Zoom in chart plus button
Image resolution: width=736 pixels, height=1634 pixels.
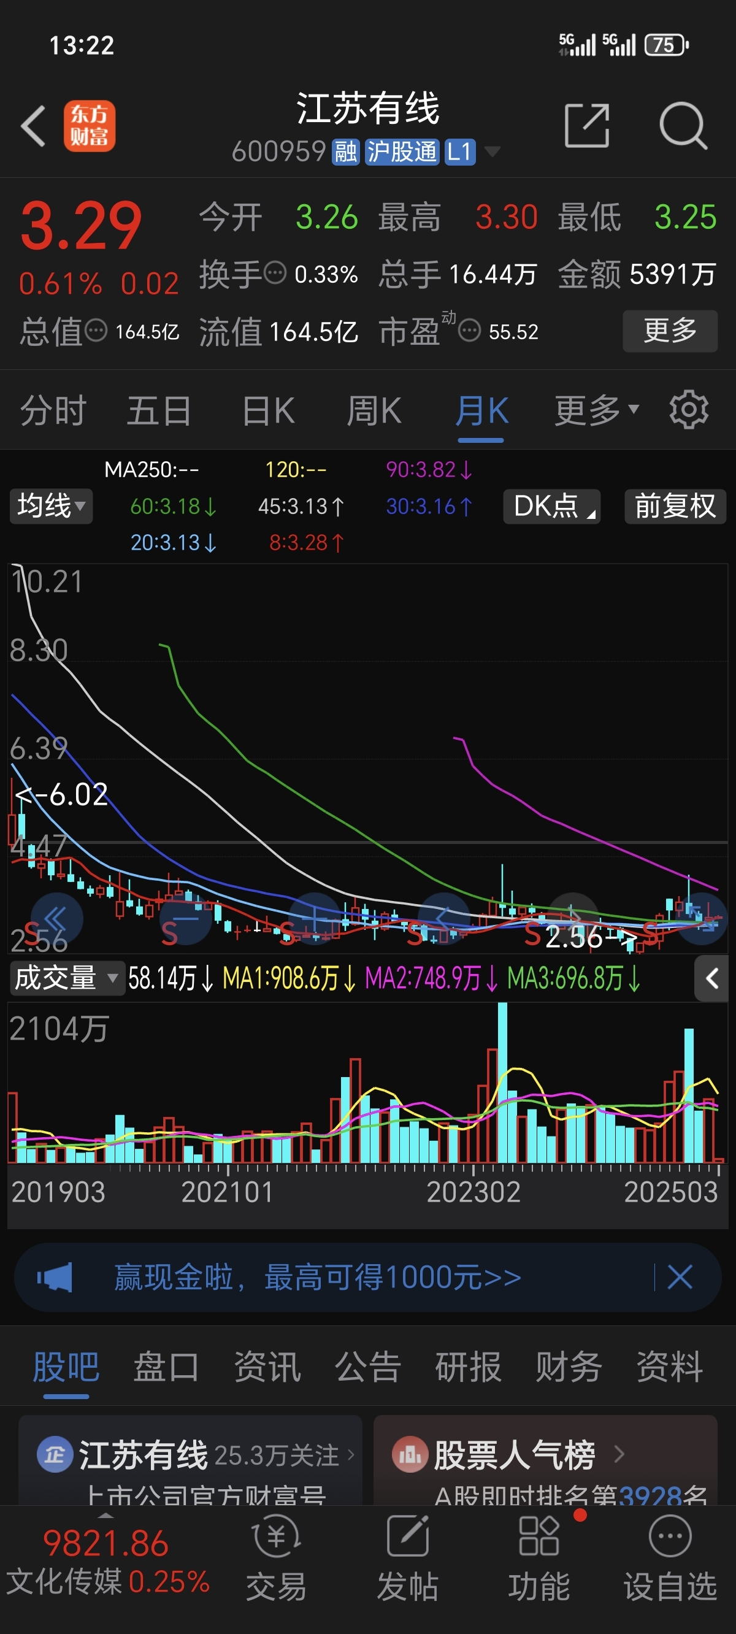point(315,919)
